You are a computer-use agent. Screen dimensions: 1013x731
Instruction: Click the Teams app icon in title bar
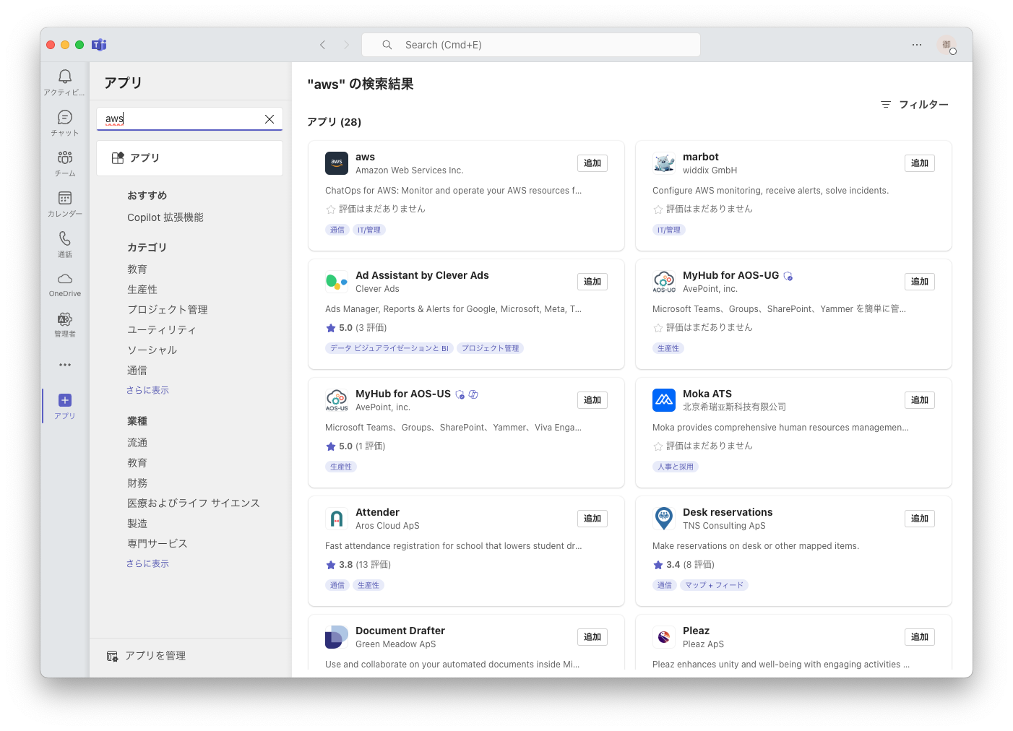tap(100, 45)
